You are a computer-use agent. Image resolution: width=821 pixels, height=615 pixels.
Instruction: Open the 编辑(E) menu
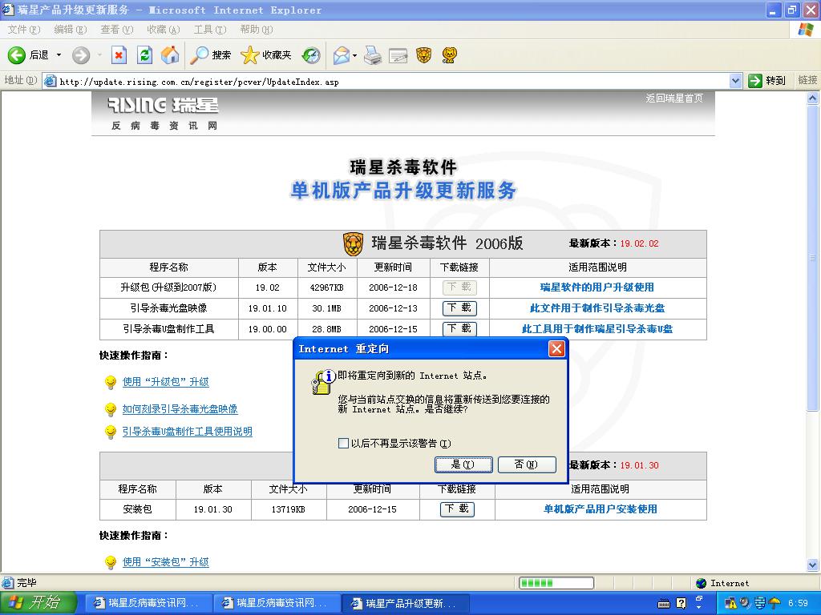[x=71, y=30]
